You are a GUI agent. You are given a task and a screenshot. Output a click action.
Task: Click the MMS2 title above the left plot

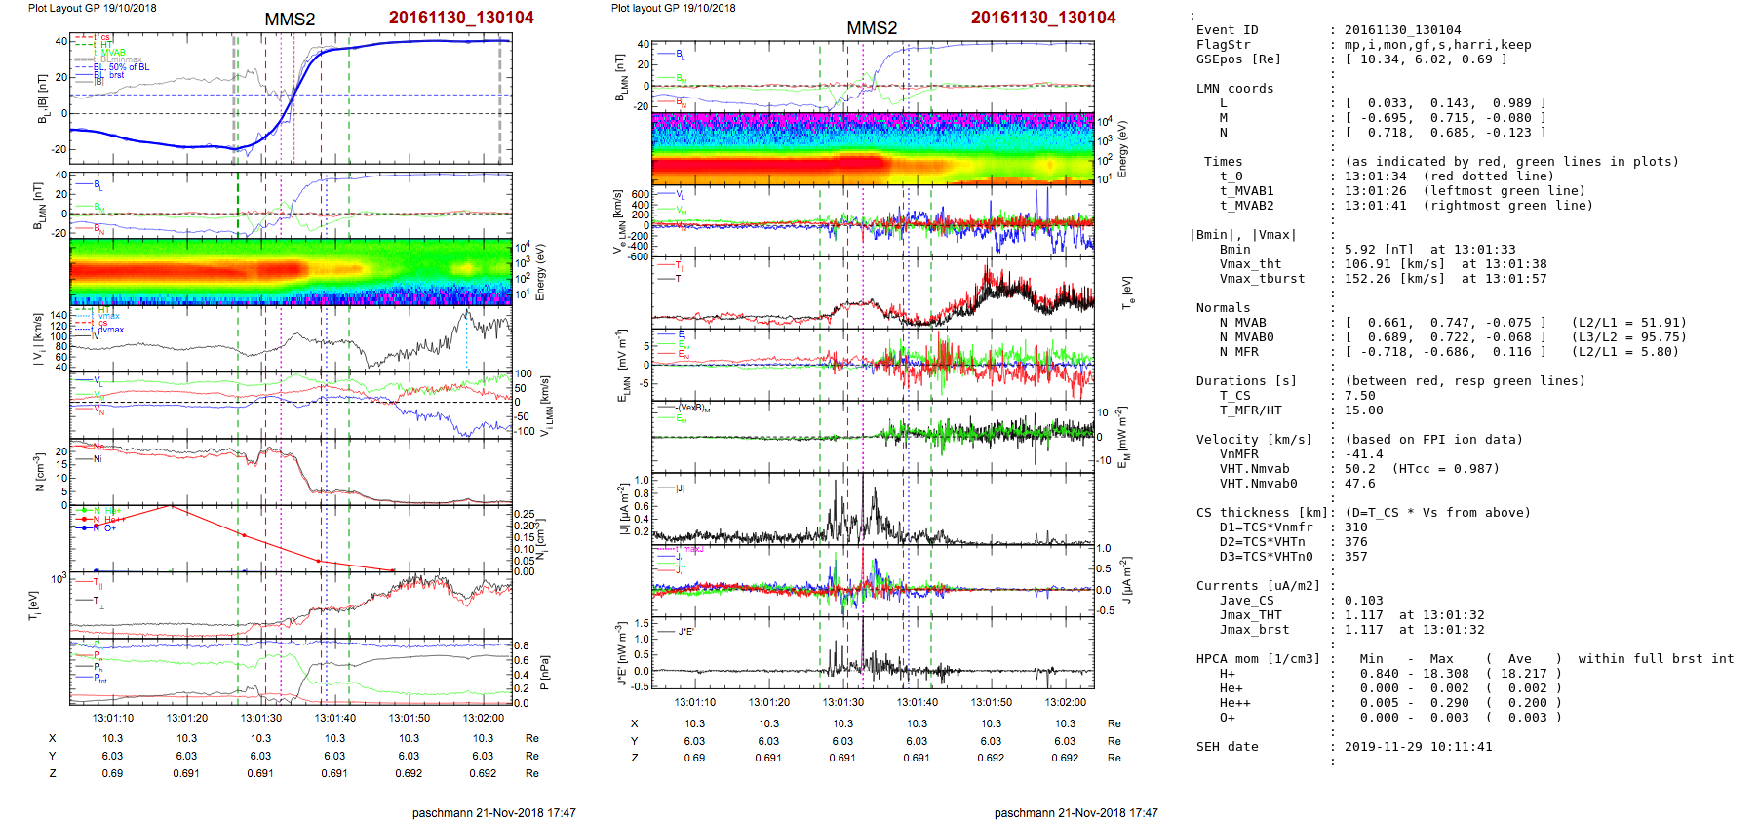pyautogui.click(x=290, y=20)
